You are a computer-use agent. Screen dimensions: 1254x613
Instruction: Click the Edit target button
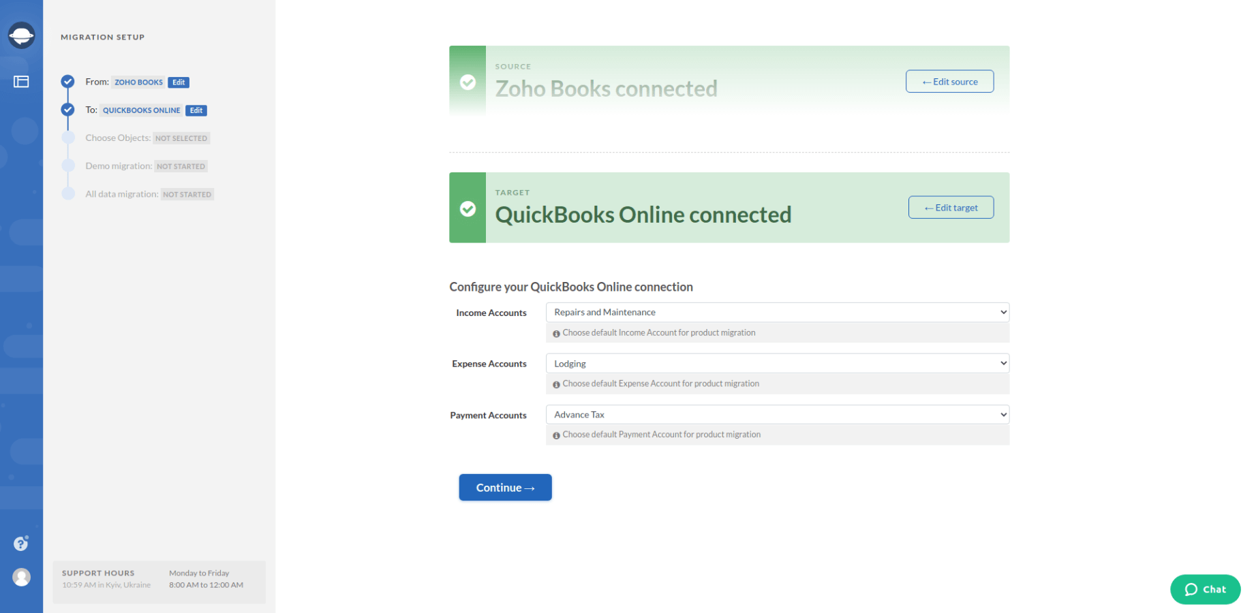[951, 208]
